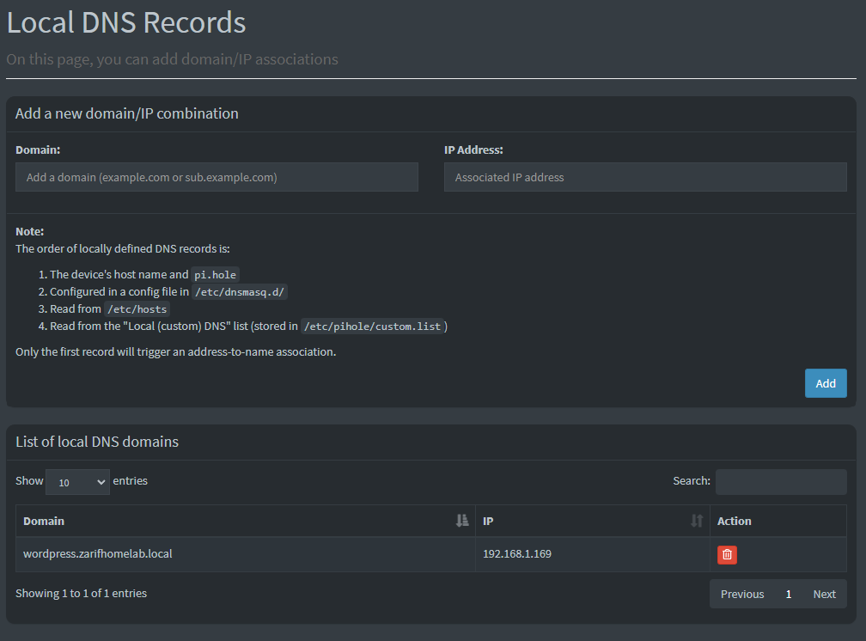Click the wordpress.zarifhomelab.local domain cell
The width and height of the screenshot is (866, 641).
click(x=98, y=554)
